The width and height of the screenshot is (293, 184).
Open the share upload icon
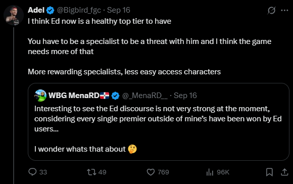(284, 172)
